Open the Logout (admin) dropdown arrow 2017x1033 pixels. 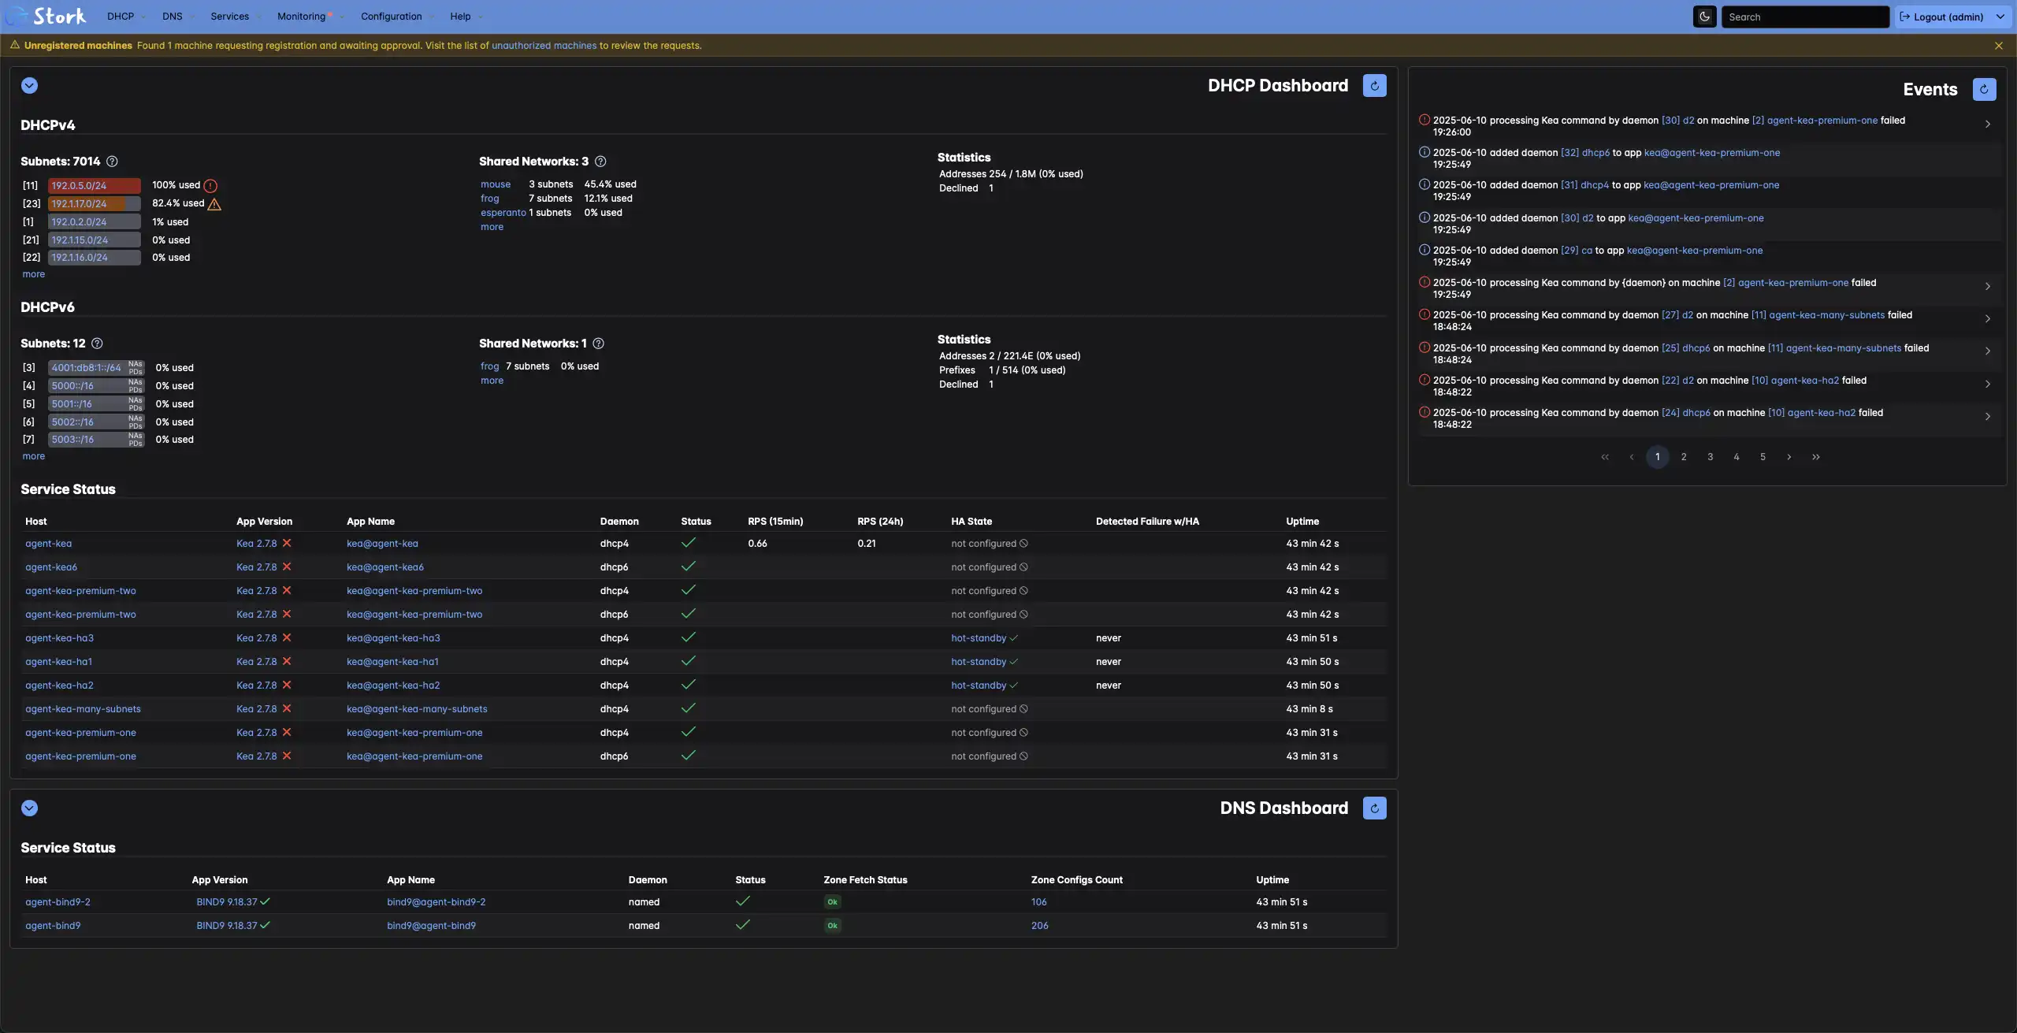click(x=2000, y=17)
